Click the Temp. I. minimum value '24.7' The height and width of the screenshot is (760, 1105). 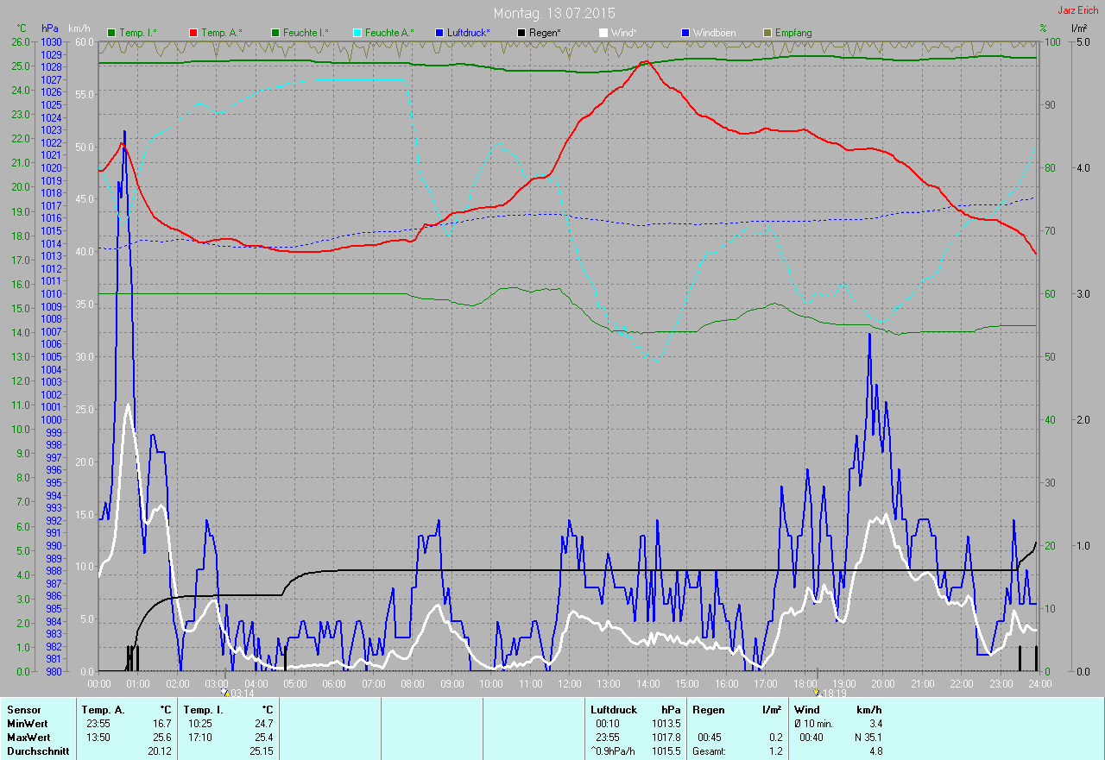point(263,724)
